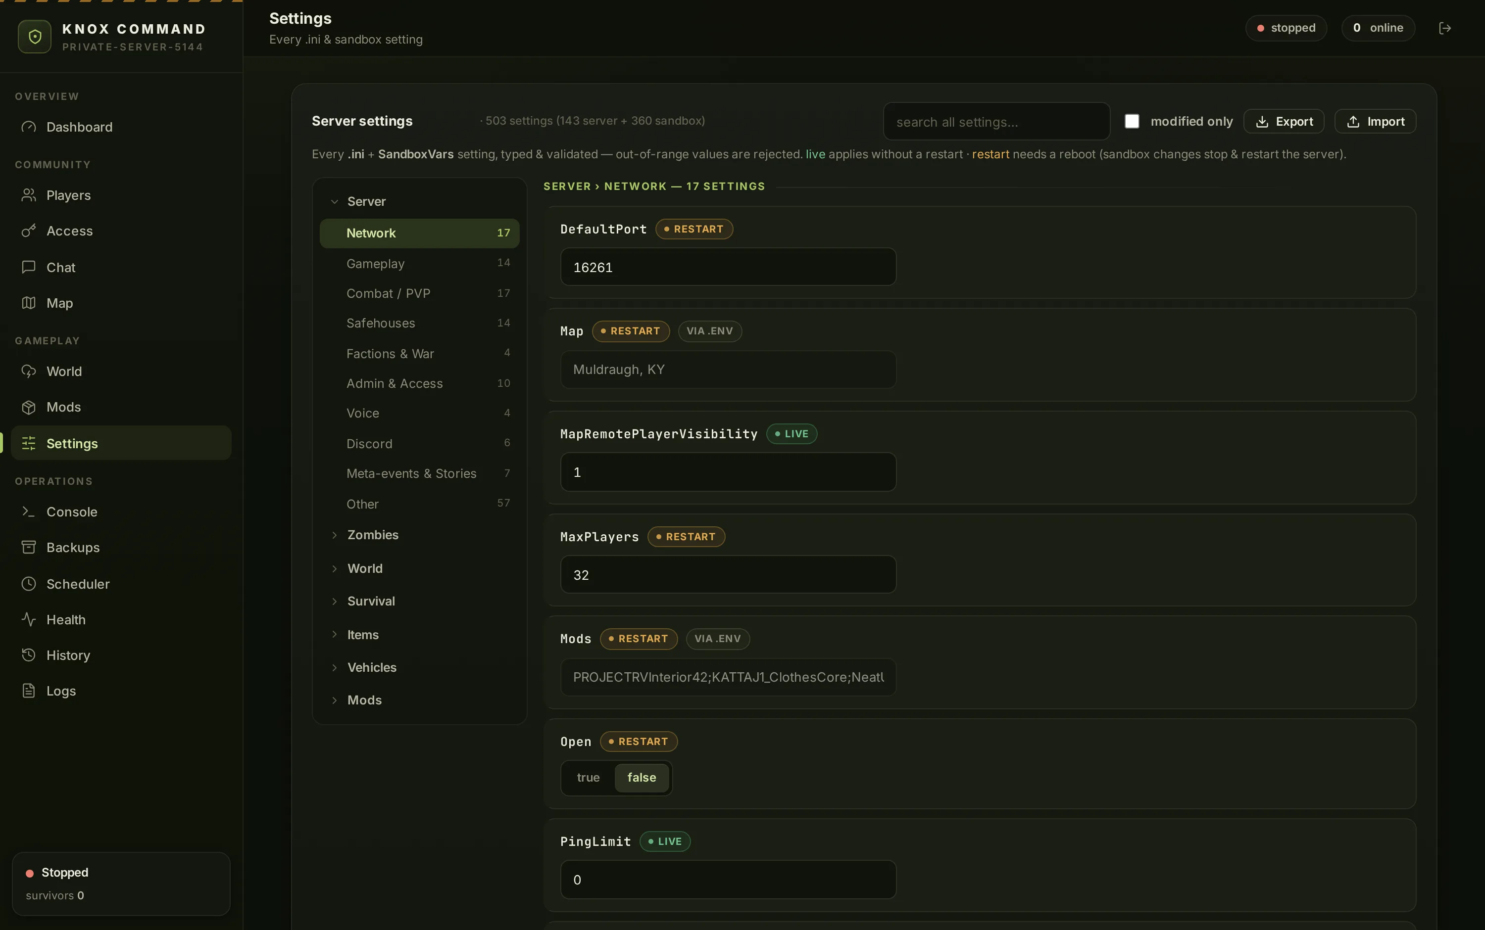Go to the Scheduler page
This screenshot has height=930, width=1485.
(x=121, y=584)
